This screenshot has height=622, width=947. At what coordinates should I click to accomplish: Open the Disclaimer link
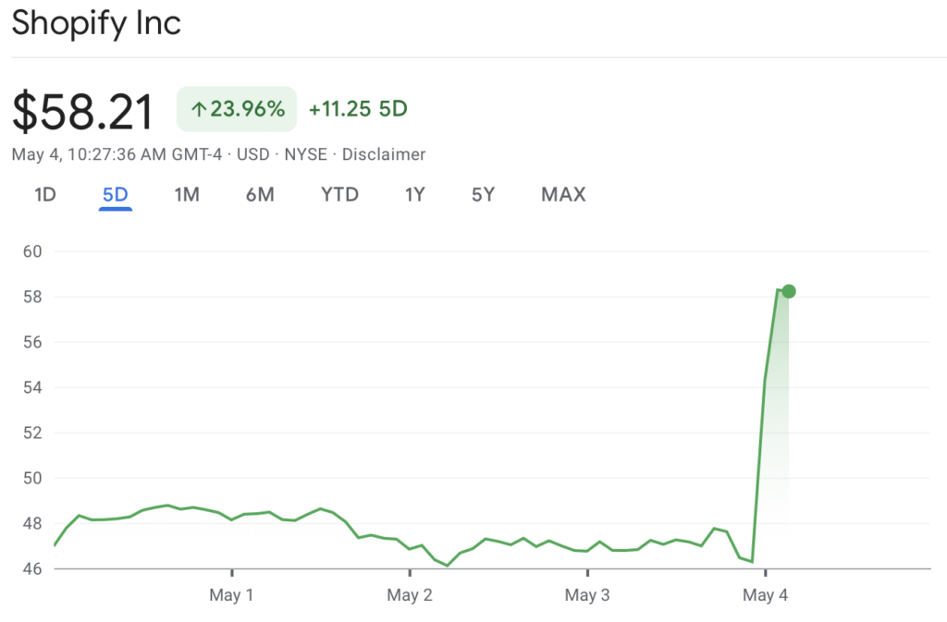[x=384, y=154]
